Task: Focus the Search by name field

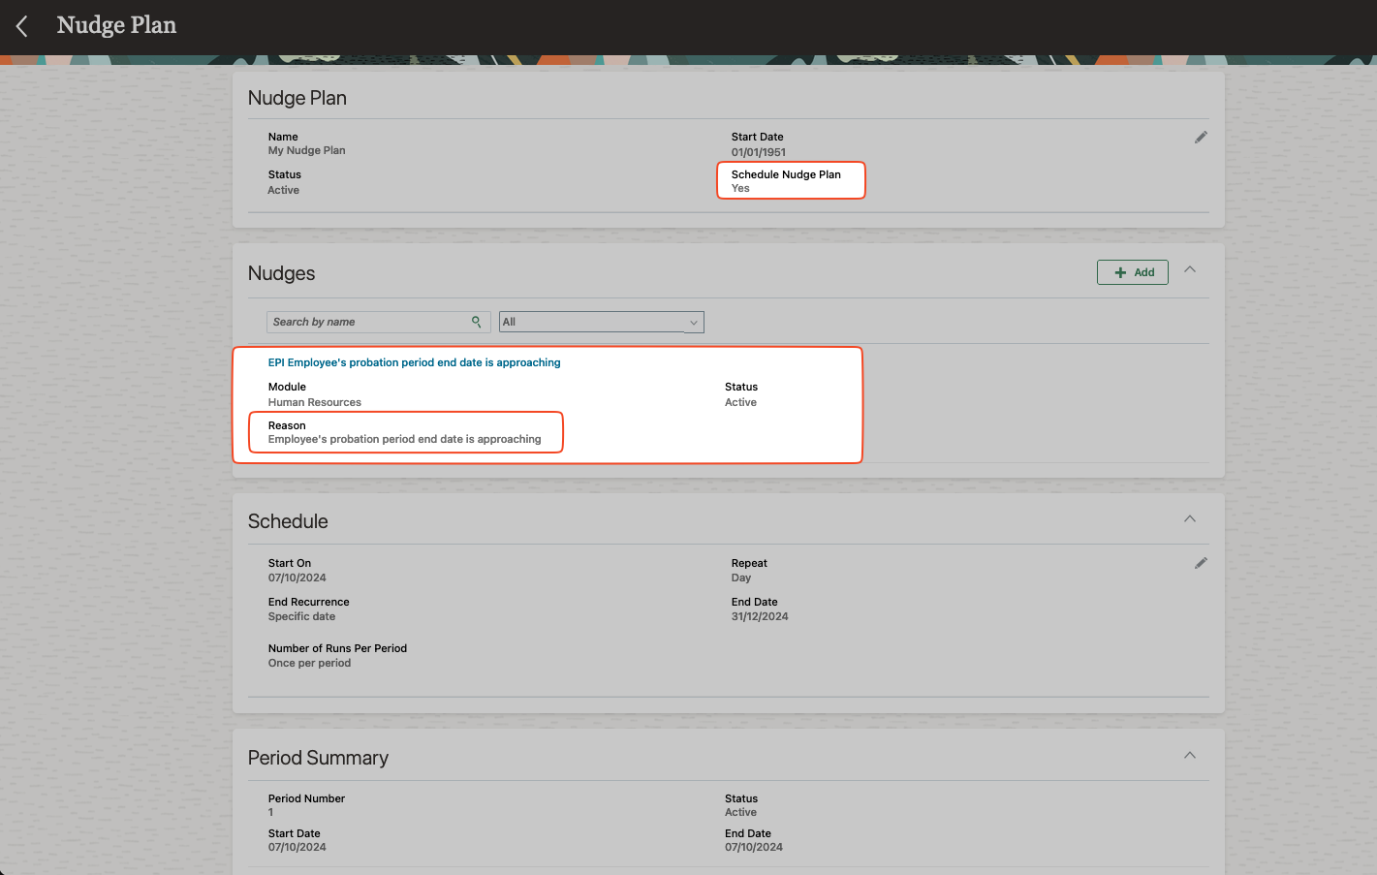Action: (x=368, y=322)
